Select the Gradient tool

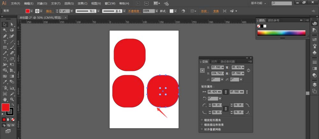point(12,76)
